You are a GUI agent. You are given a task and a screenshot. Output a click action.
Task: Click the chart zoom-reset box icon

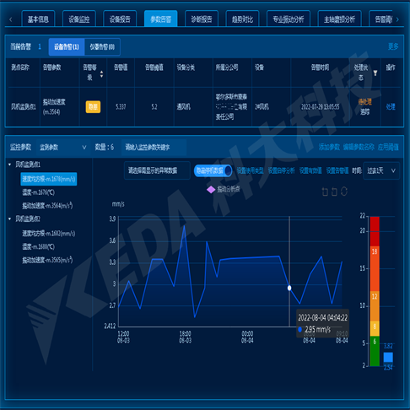tap(334, 192)
